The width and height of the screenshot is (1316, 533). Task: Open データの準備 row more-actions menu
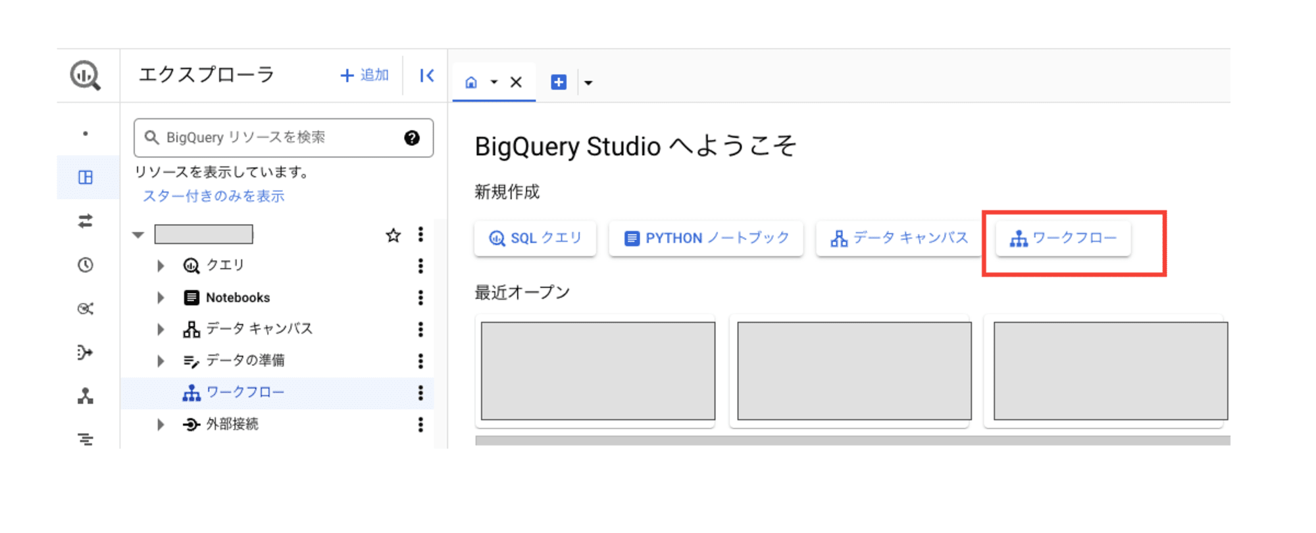(420, 361)
